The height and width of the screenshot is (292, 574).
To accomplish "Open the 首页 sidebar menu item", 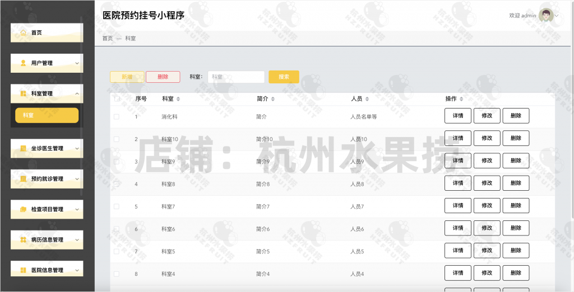I will coord(47,32).
